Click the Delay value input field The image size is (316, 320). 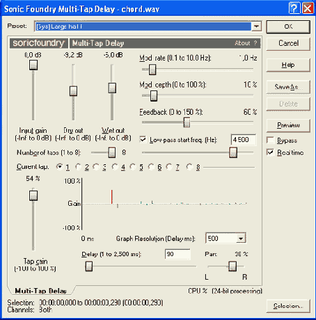tap(177, 254)
